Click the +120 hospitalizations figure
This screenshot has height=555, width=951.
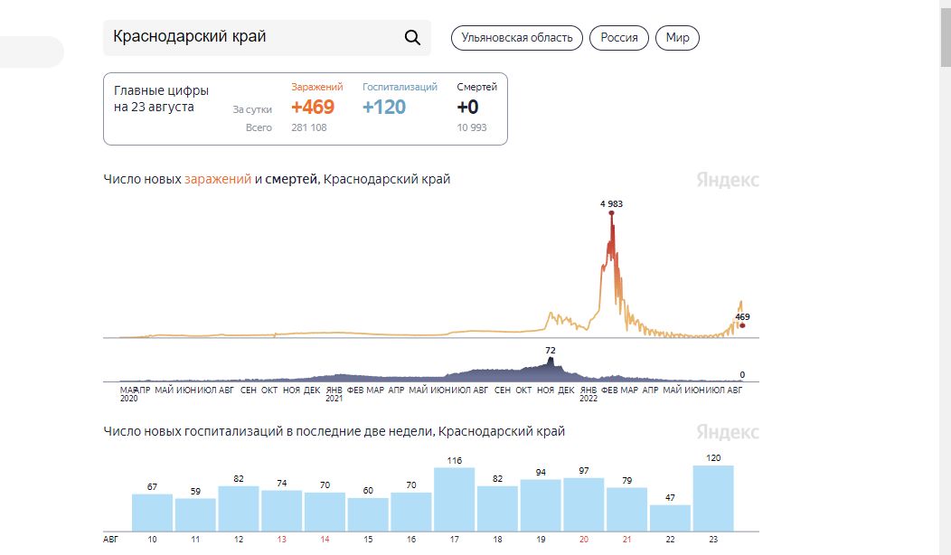tap(384, 107)
